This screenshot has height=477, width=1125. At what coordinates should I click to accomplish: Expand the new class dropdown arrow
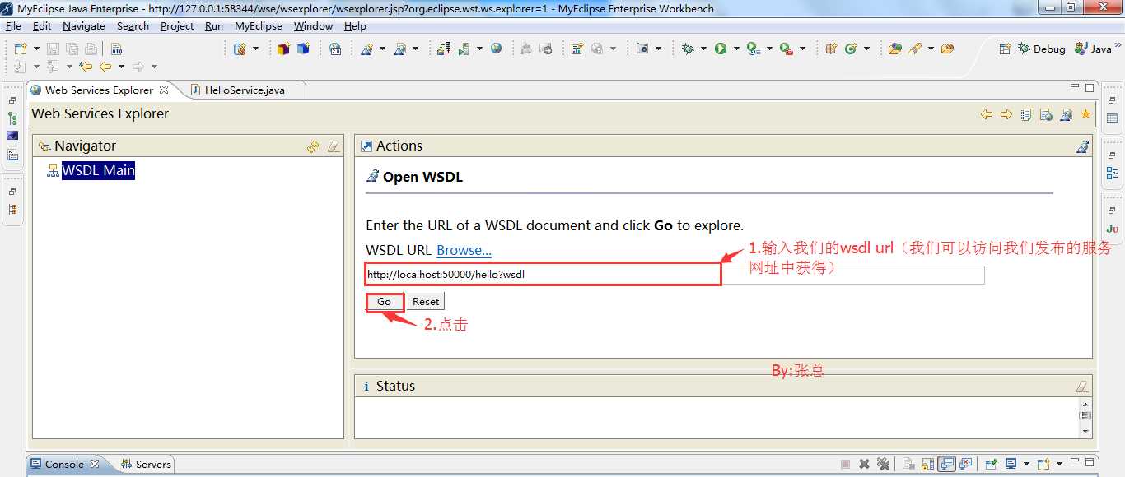click(866, 49)
